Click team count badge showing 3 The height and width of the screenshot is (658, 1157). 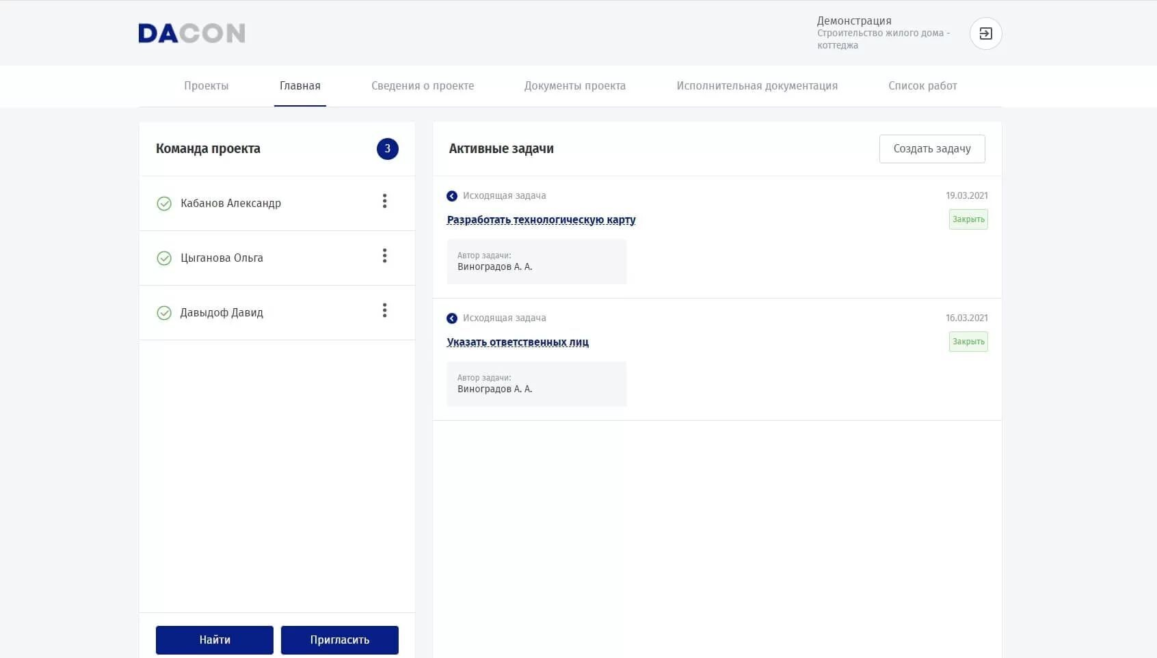point(388,149)
